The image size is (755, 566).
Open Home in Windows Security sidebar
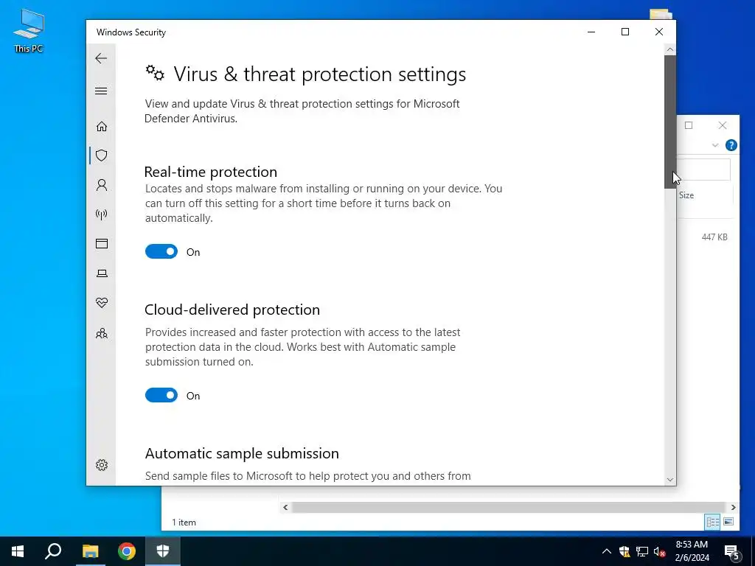pos(102,126)
